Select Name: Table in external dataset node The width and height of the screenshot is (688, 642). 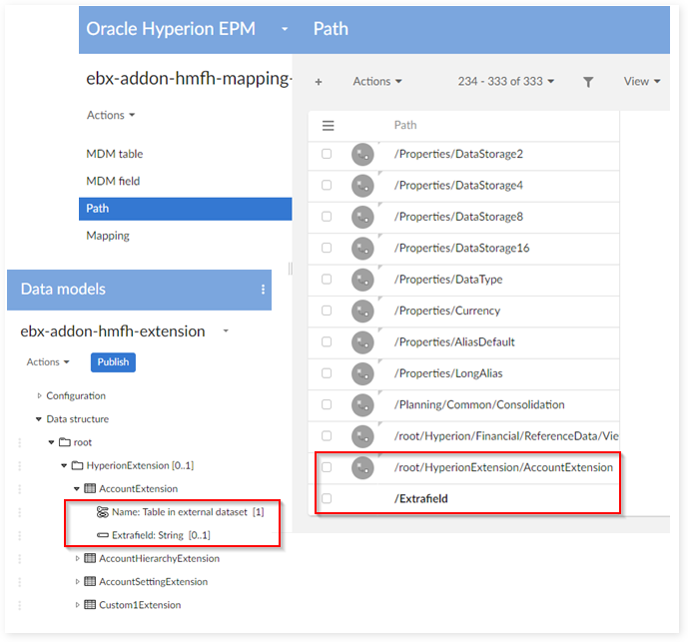pos(188,512)
